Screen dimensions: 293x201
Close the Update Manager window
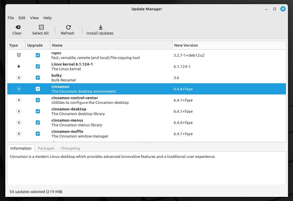point(283,9)
